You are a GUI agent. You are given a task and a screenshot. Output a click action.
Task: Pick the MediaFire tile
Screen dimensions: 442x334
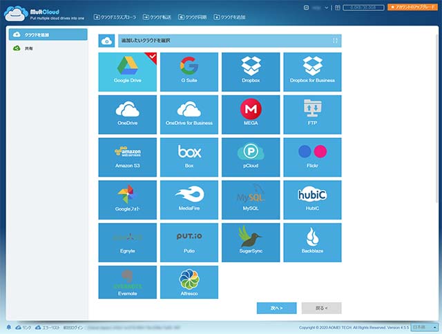[x=189, y=200]
